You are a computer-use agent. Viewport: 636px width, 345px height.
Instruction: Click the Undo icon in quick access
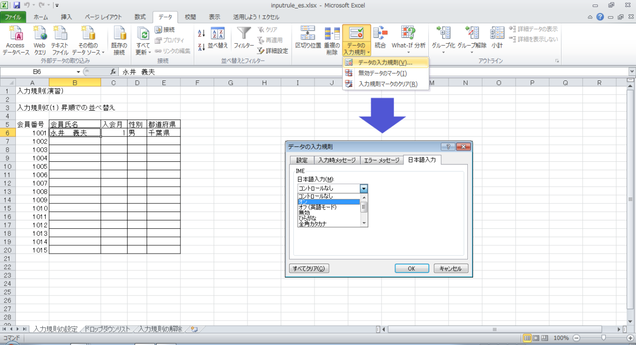27,5
